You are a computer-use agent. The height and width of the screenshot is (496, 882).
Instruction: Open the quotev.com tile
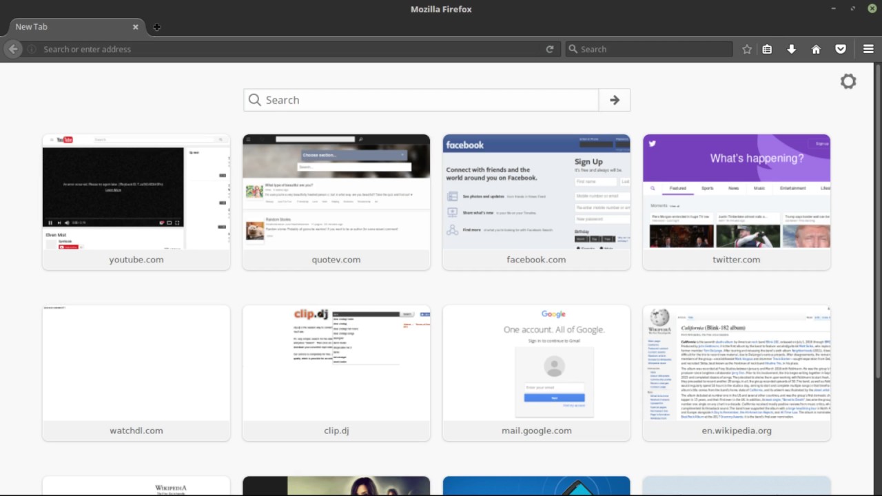tap(336, 202)
